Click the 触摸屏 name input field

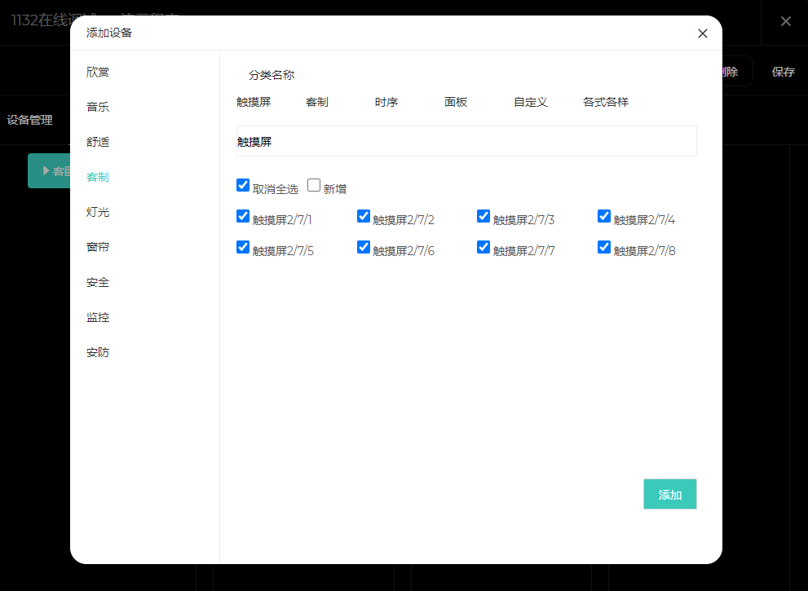click(466, 141)
